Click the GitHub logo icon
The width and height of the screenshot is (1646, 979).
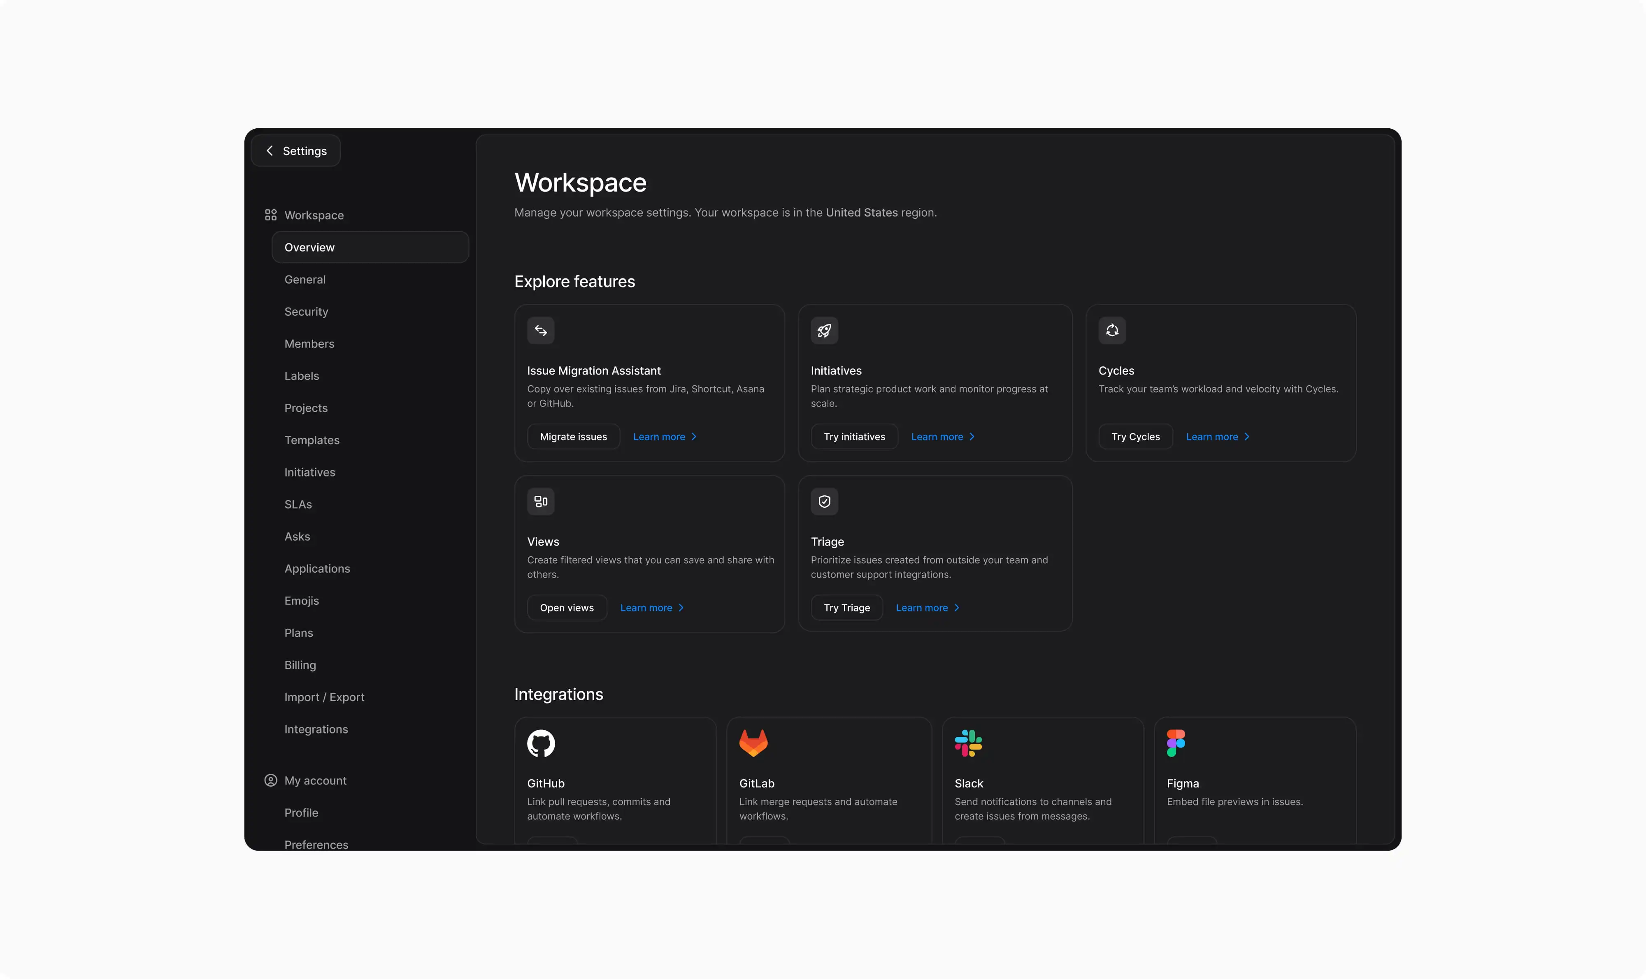[541, 743]
